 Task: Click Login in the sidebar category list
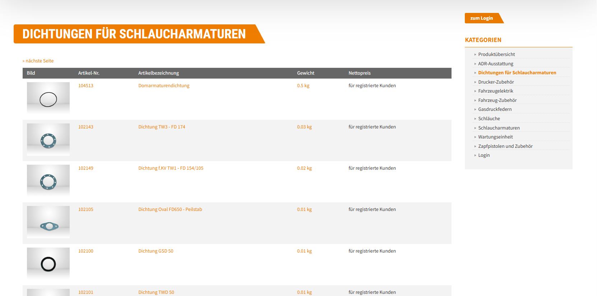(x=483, y=155)
